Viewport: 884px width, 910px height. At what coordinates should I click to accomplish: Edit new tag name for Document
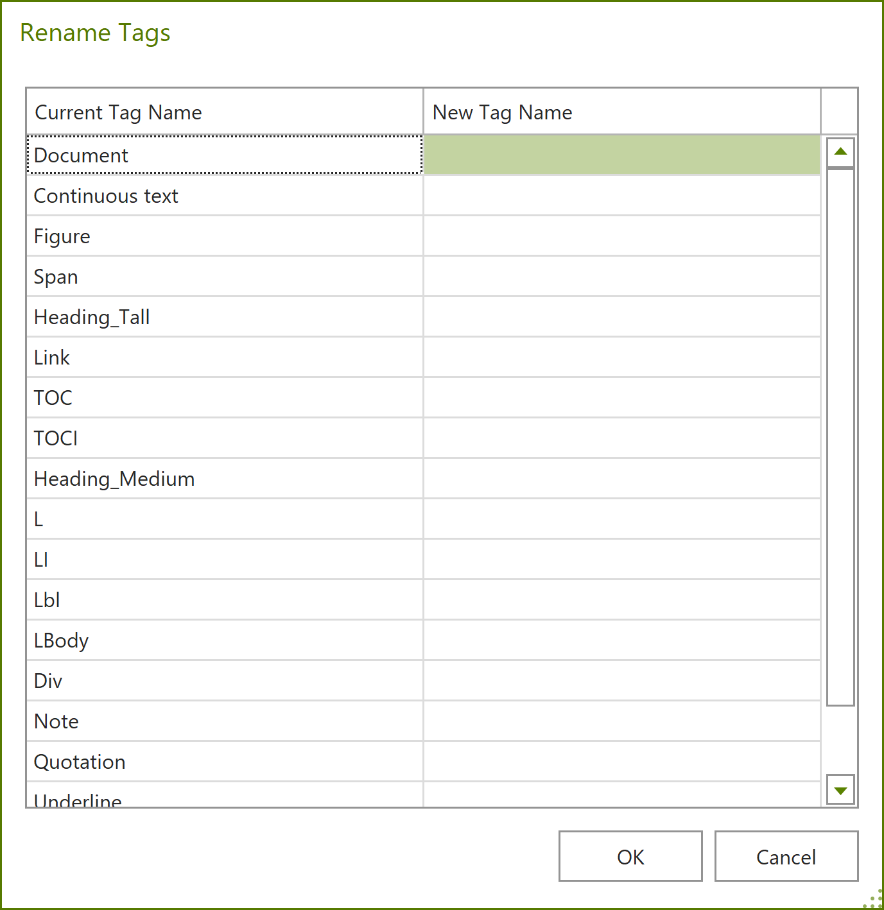[622, 155]
